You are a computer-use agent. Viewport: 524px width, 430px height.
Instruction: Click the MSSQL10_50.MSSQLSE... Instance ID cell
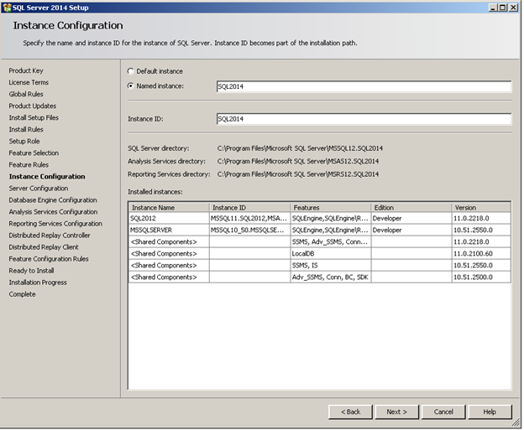click(x=250, y=230)
